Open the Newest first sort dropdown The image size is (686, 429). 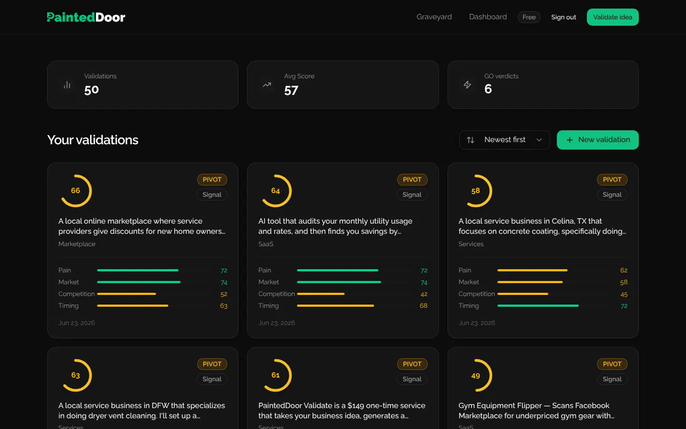505,140
